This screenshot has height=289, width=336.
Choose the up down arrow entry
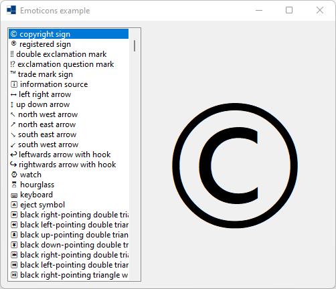click(x=68, y=104)
